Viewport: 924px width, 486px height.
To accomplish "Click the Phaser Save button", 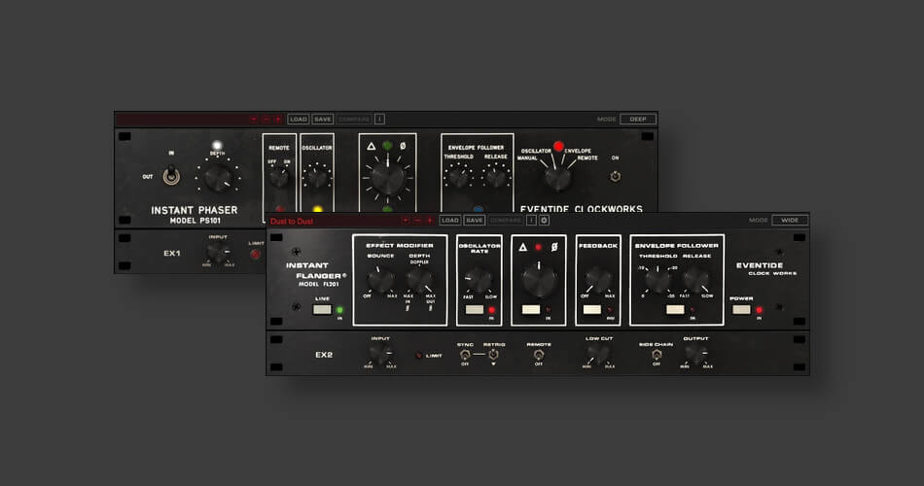I will point(322,119).
